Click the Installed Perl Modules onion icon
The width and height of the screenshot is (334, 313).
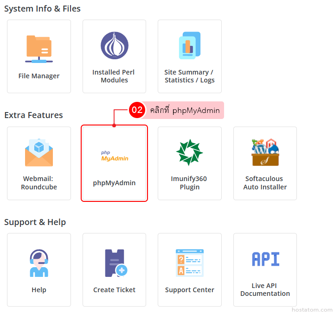[114, 46]
